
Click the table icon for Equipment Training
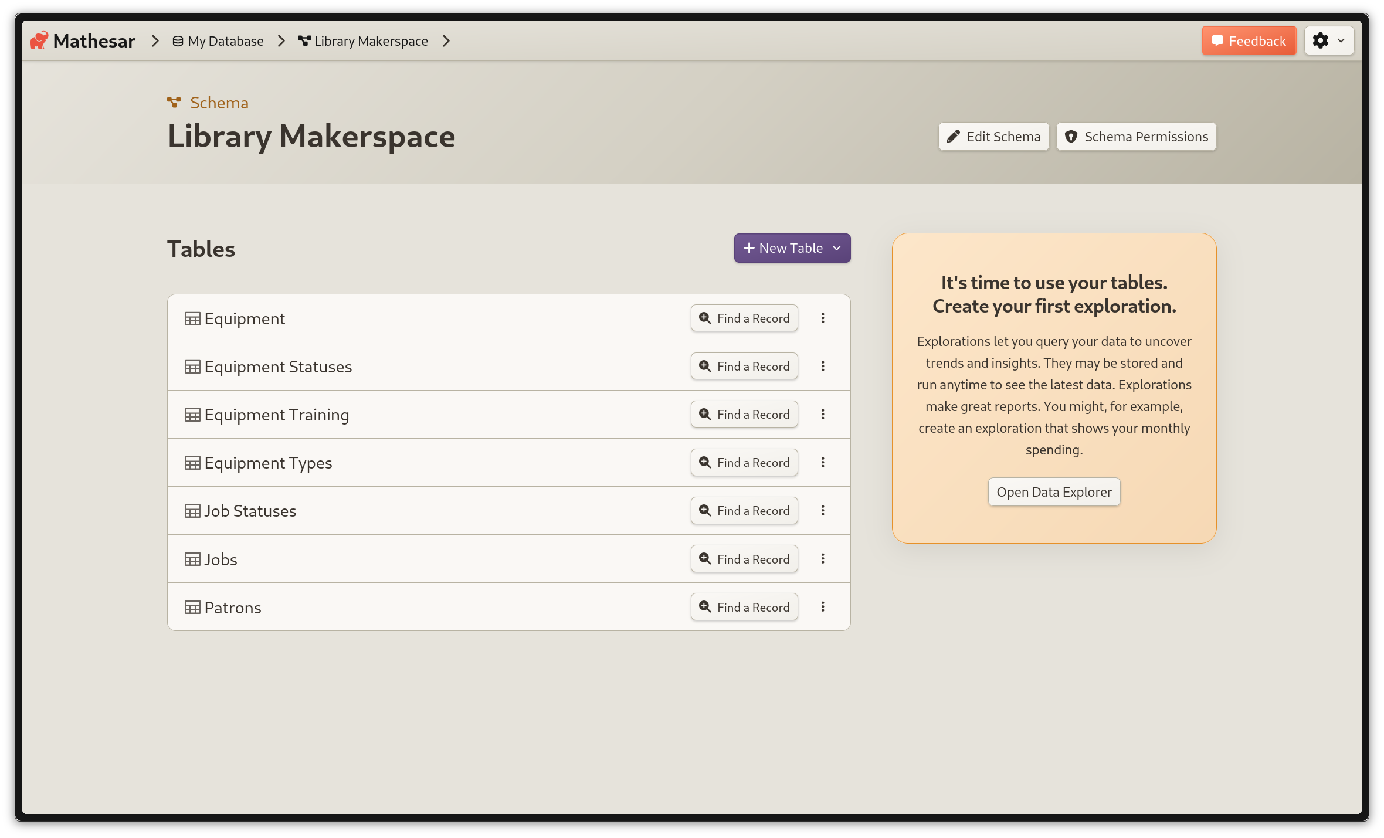coord(192,415)
